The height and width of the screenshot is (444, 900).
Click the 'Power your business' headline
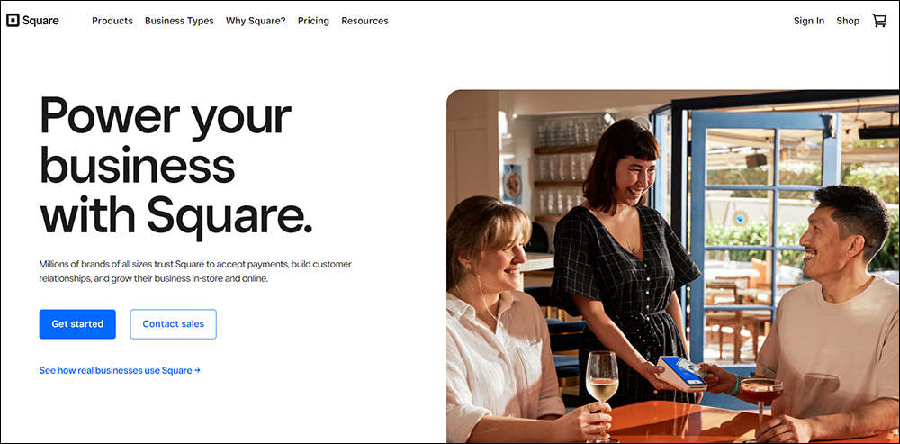click(x=175, y=168)
